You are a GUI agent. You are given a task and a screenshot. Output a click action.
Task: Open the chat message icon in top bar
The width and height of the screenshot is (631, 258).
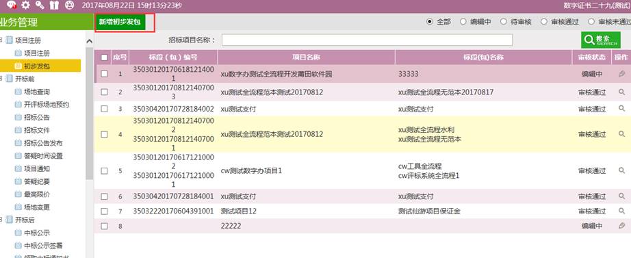point(11,5)
